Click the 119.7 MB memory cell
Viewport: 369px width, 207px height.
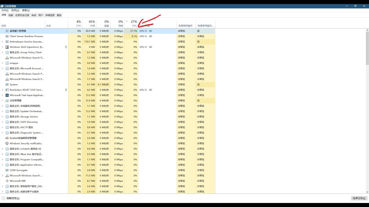click(89, 42)
